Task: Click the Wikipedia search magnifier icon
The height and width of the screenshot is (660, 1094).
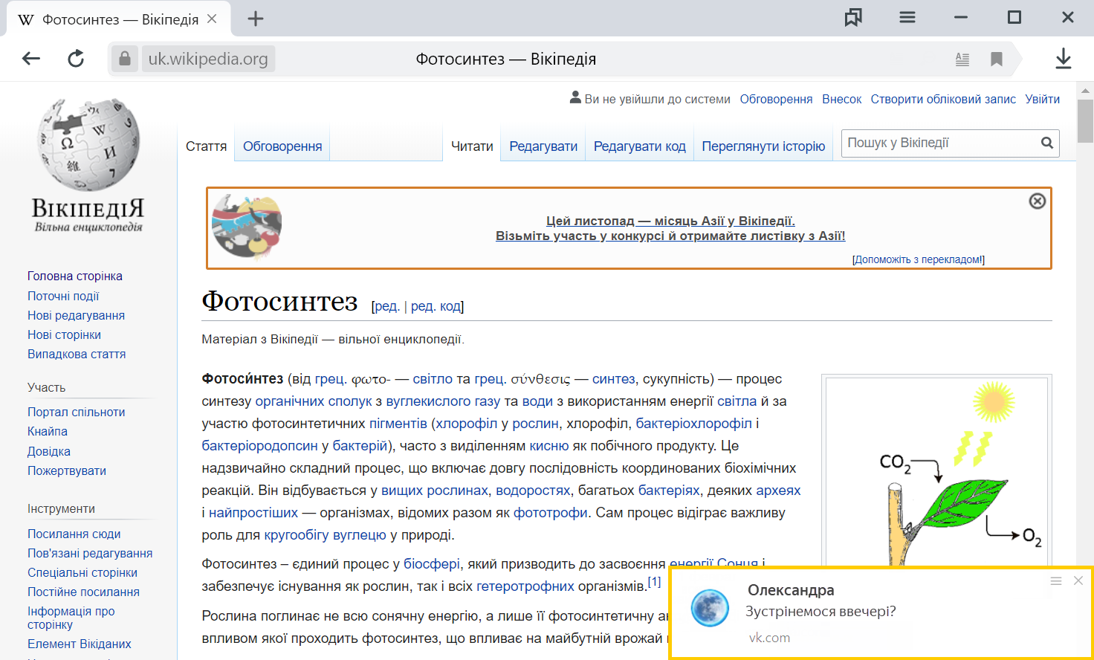Action: [1047, 143]
